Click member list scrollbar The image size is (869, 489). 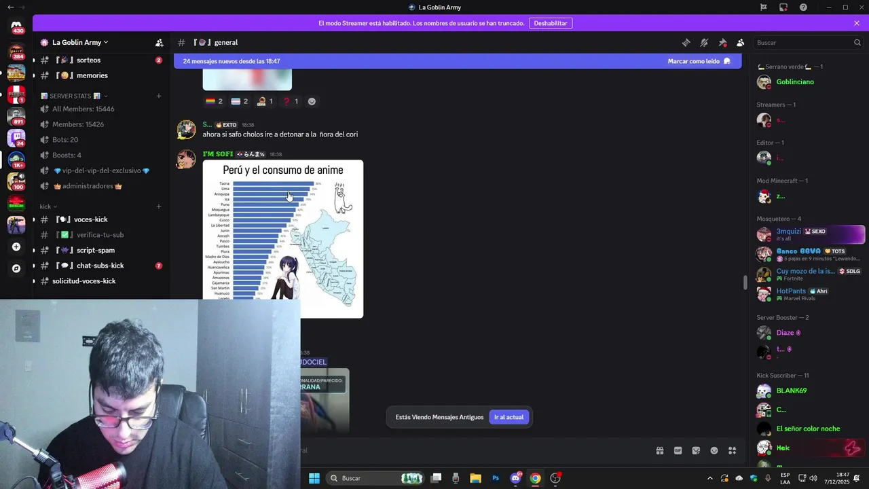tap(745, 282)
